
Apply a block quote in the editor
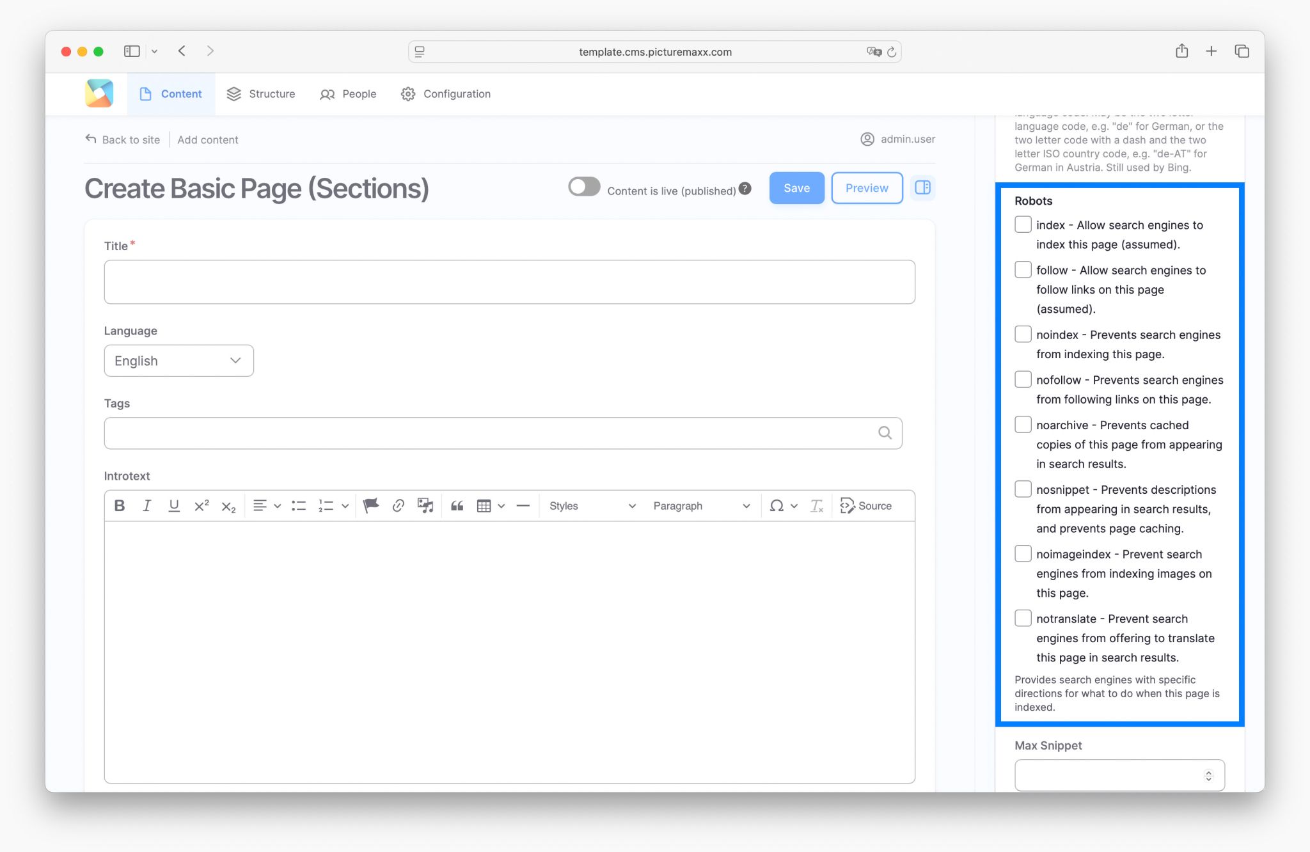click(x=457, y=505)
